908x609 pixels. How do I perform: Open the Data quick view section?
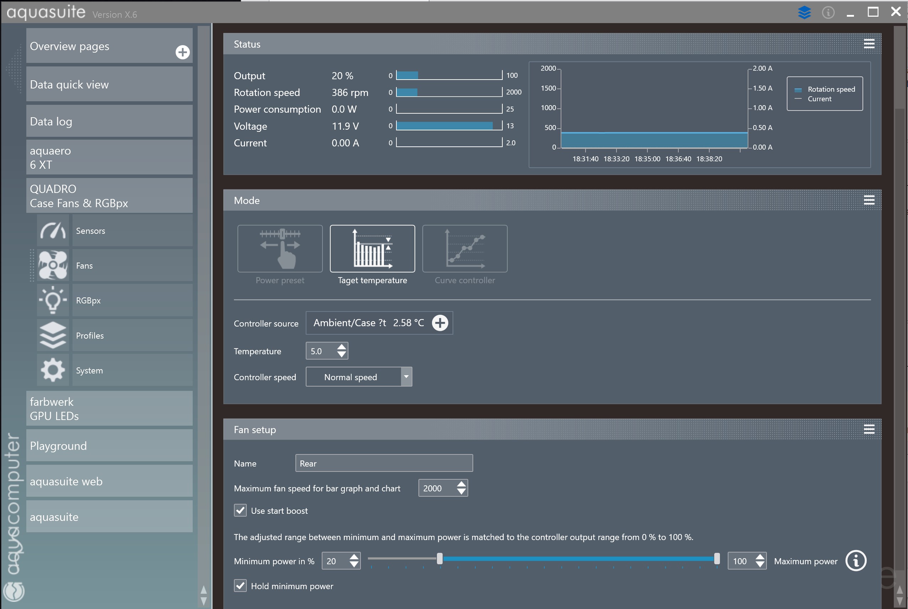tap(109, 84)
